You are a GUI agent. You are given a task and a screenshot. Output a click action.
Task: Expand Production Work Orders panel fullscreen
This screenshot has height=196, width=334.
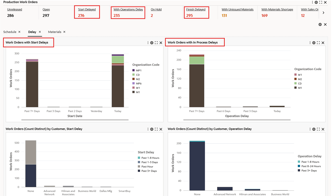pyautogui.click(x=321, y=2)
